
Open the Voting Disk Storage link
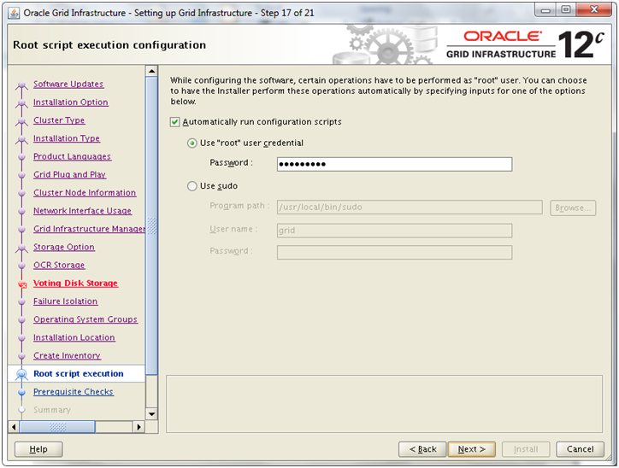point(75,284)
